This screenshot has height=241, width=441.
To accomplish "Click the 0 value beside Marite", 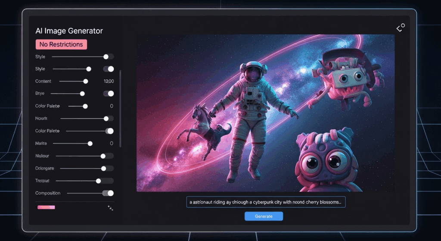I will point(112,143).
